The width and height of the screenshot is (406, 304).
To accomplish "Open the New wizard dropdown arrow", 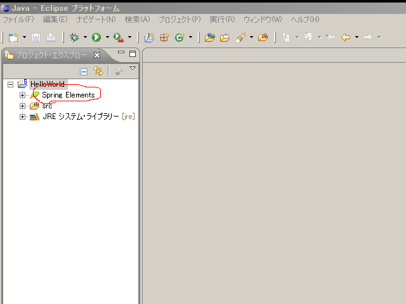I will click(24, 37).
